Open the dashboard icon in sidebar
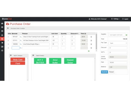131x98 pixels. (2, 24)
